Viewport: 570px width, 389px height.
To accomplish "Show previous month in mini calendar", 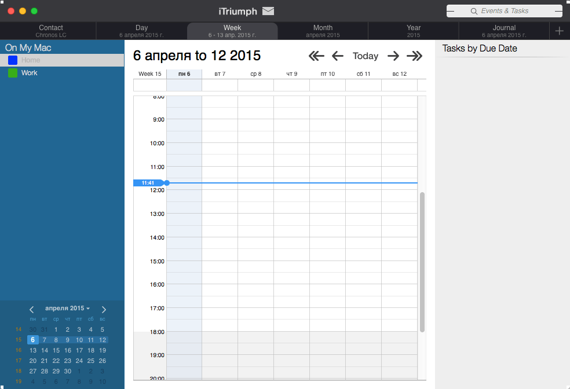I will click(x=32, y=310).
